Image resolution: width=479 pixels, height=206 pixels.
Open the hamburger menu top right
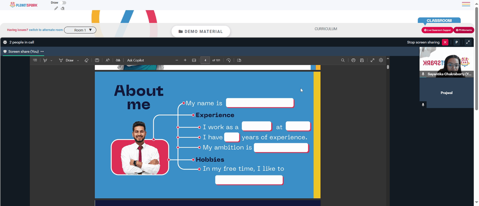(466, 4)
